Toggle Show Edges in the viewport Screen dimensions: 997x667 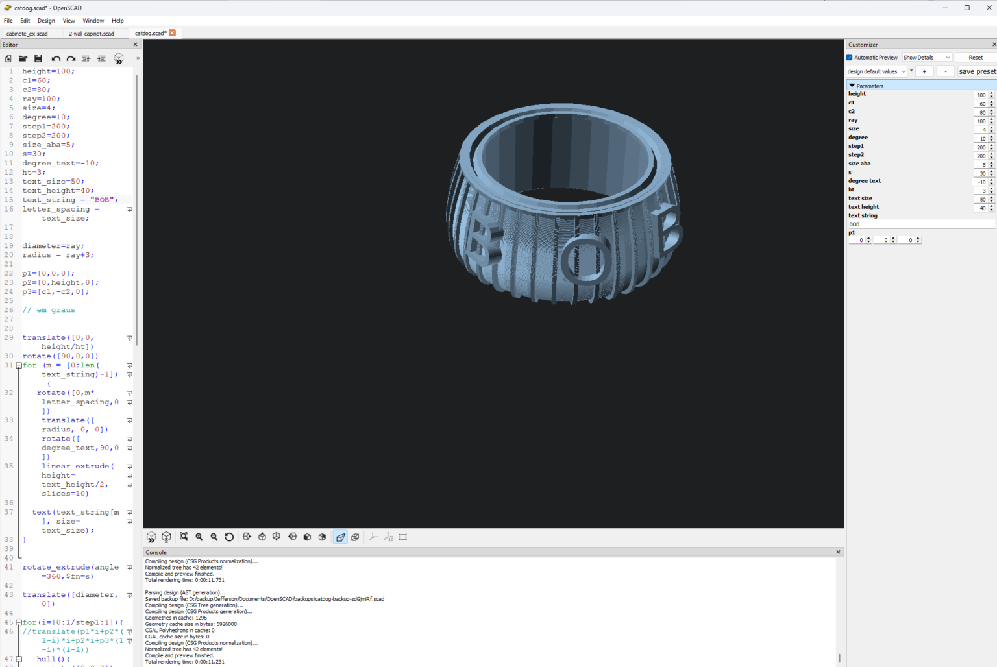(403, 537)
